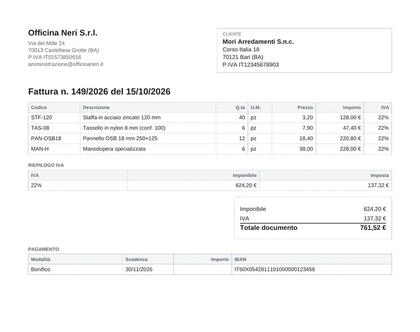Image resolution: width=420 pixels, height=332 pixels.
Task: Click the CLIENTE label
Action: click(x=232, y=34)
